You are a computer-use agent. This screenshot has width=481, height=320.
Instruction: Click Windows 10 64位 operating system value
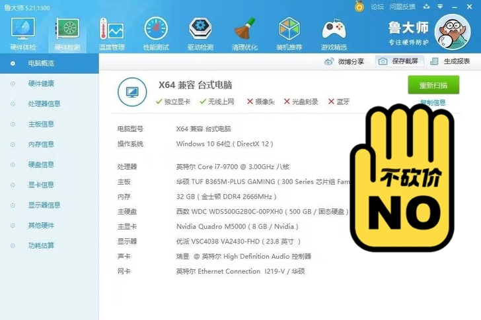tap(225, 144)
